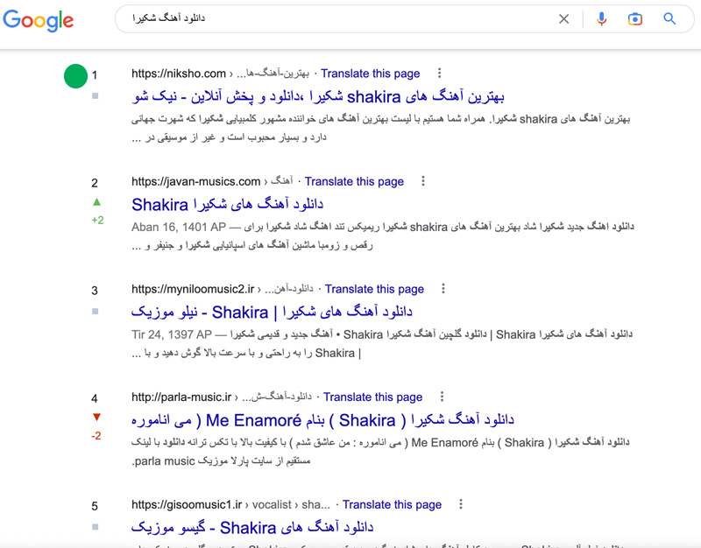Click the unchanged square marker under rank 5
This screenshot has width=701, height=548.
click(x=96, y=527)
